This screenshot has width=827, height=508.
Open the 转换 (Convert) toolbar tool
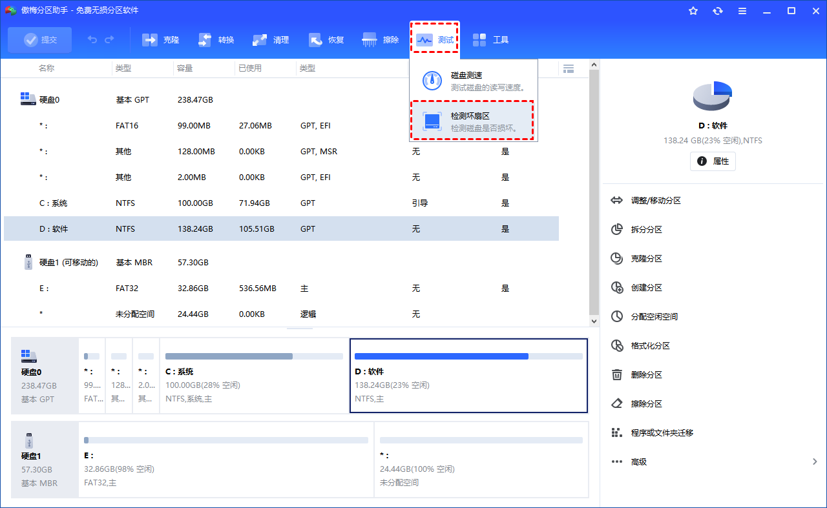click(x=216, y=40)
